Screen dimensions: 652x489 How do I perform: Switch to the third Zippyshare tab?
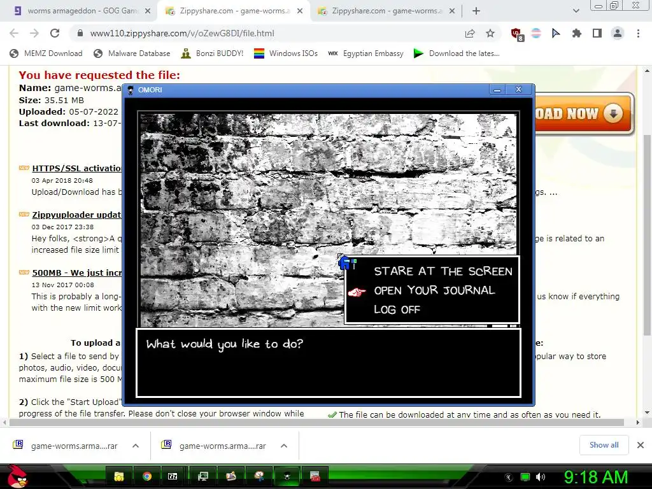pyautogui.click(x=386, y=11)
